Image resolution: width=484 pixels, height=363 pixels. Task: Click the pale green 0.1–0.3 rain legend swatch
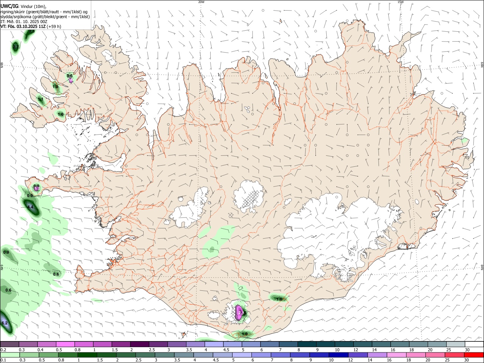click(x=9, y=355)
